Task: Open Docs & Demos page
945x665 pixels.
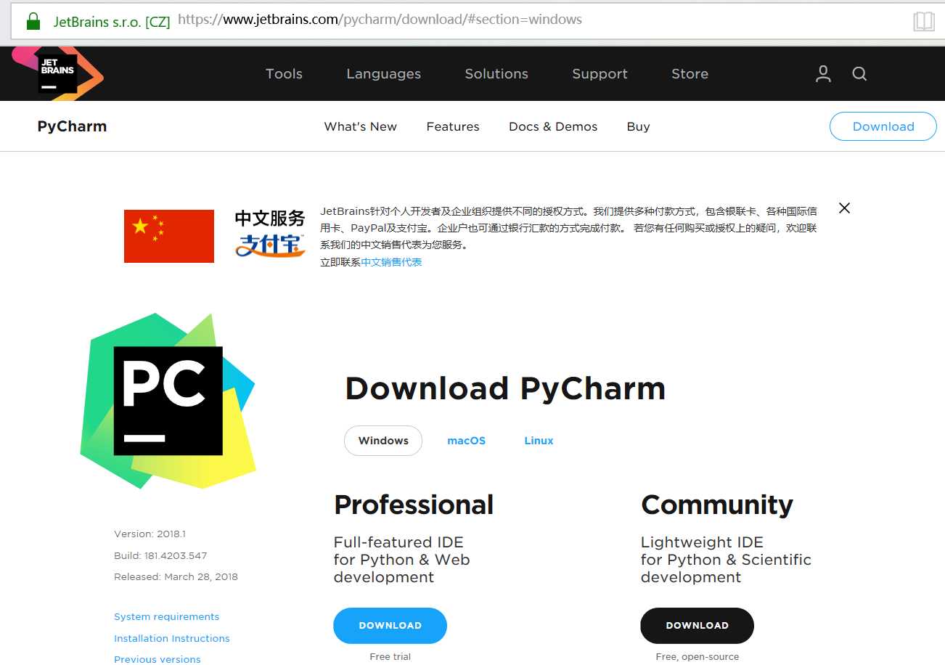Action: [x=553, y=126]
